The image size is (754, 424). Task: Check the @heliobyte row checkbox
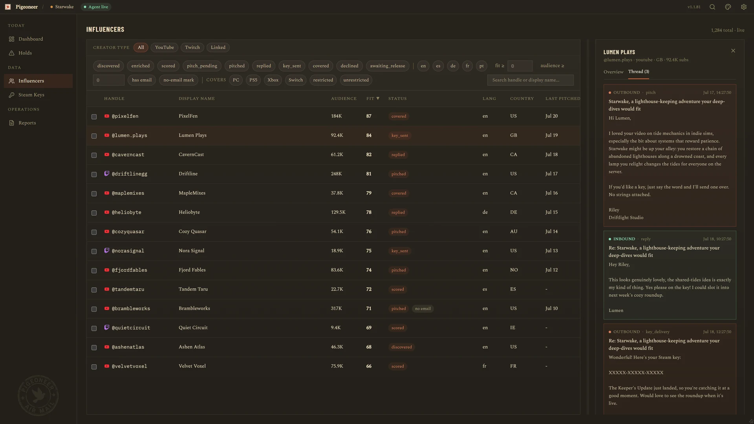coord(94,213)
